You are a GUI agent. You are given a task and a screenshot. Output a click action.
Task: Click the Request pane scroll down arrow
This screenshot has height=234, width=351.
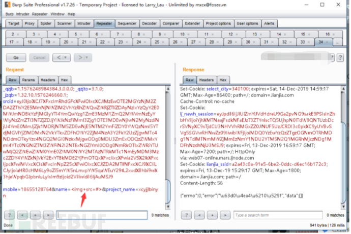tap(168, 207)
